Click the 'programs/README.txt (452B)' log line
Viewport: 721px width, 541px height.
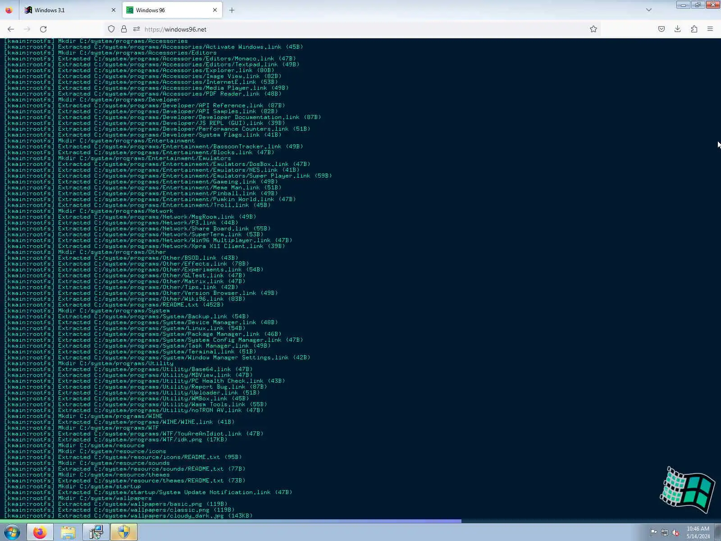point(114,305)
